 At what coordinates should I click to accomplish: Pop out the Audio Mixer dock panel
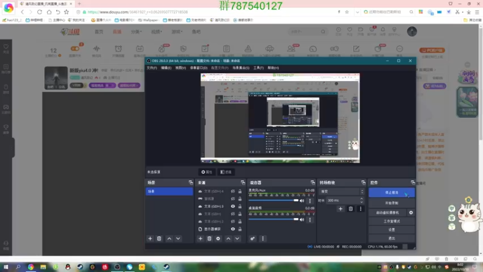tap(313, 183)
